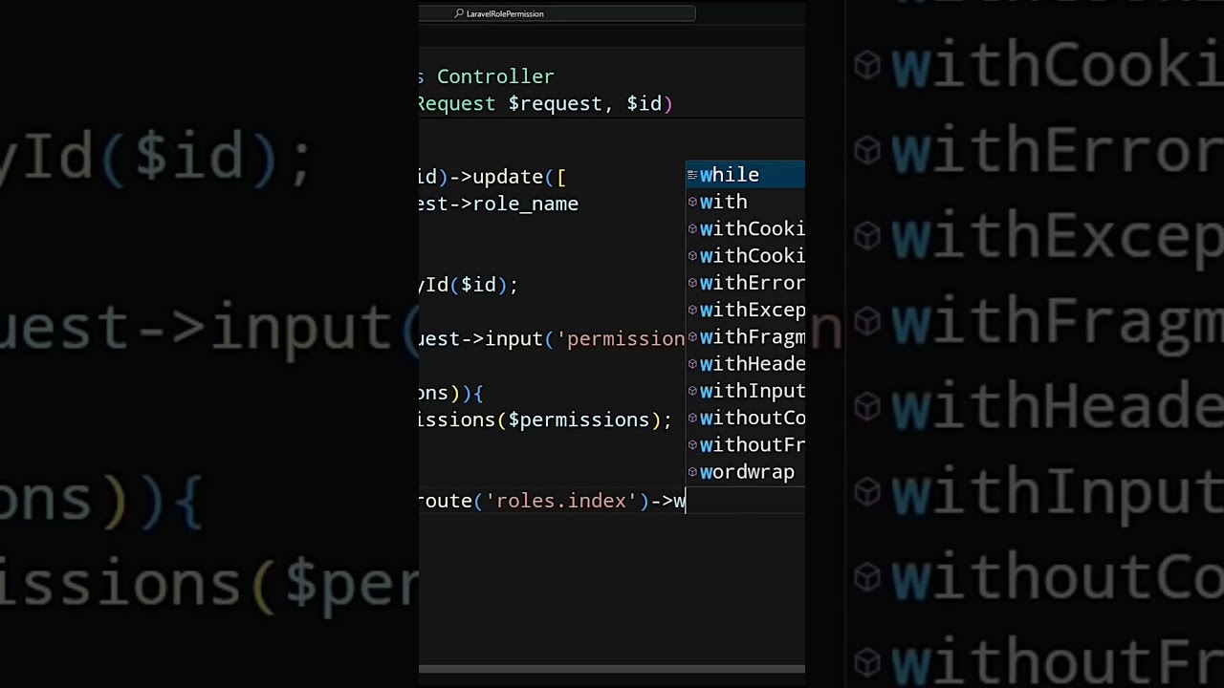Screen dimensions: 1224x688
Task: Click '->update([' in the code
Action: (x=508, y=177)
